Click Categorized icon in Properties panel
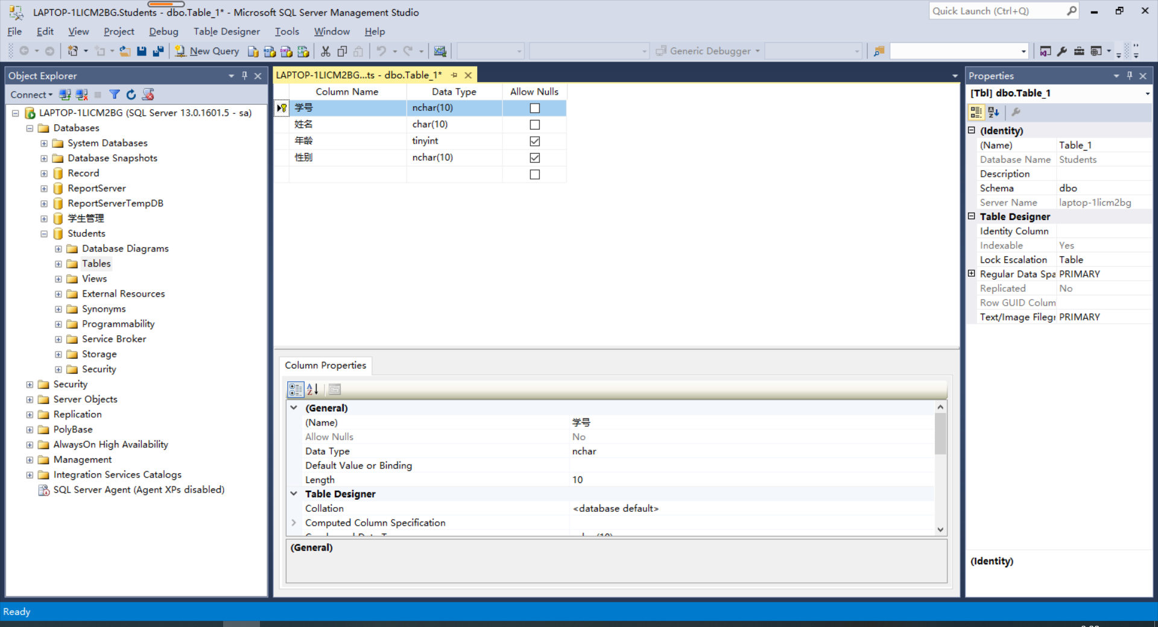This screenshot has width=1158, height=627. (x=976, y=112)
